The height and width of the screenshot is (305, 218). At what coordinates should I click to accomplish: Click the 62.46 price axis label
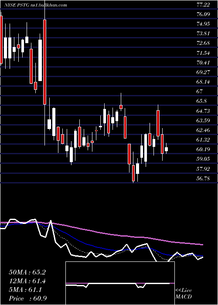pos(203,130)
